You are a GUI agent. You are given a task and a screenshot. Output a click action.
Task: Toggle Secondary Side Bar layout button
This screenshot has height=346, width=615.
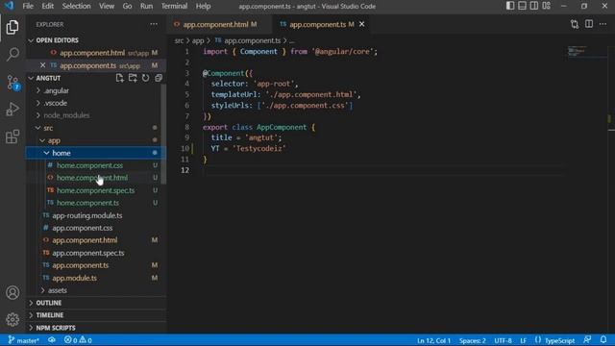click(534, 6)
